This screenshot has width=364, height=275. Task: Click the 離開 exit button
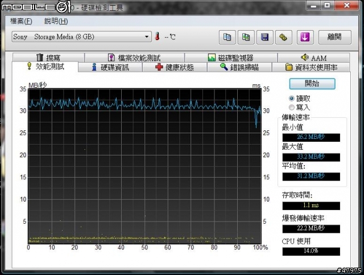335,37
